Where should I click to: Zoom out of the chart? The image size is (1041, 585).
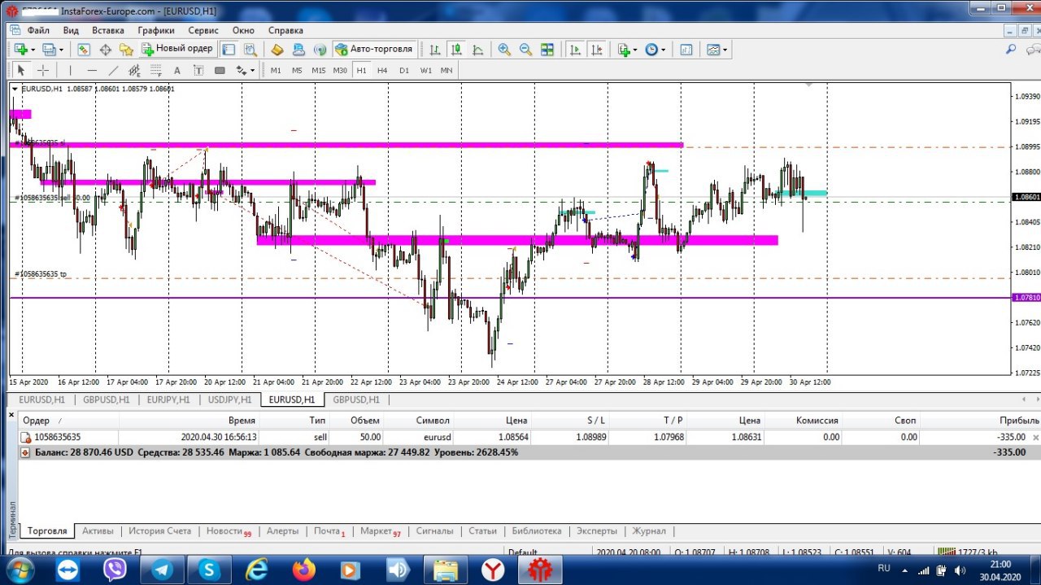tap(525, 50)
